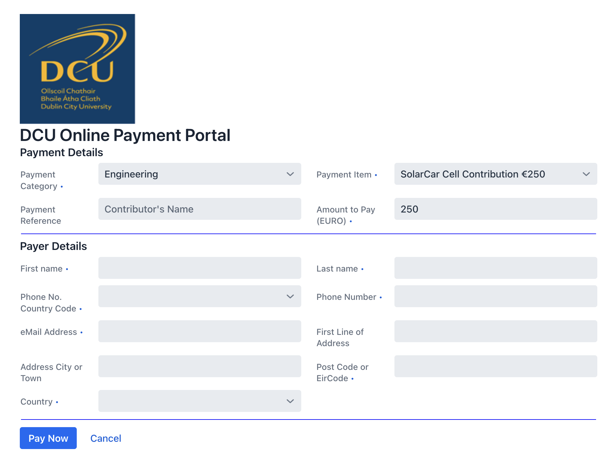Click the Last name input field

pos(496,268)
